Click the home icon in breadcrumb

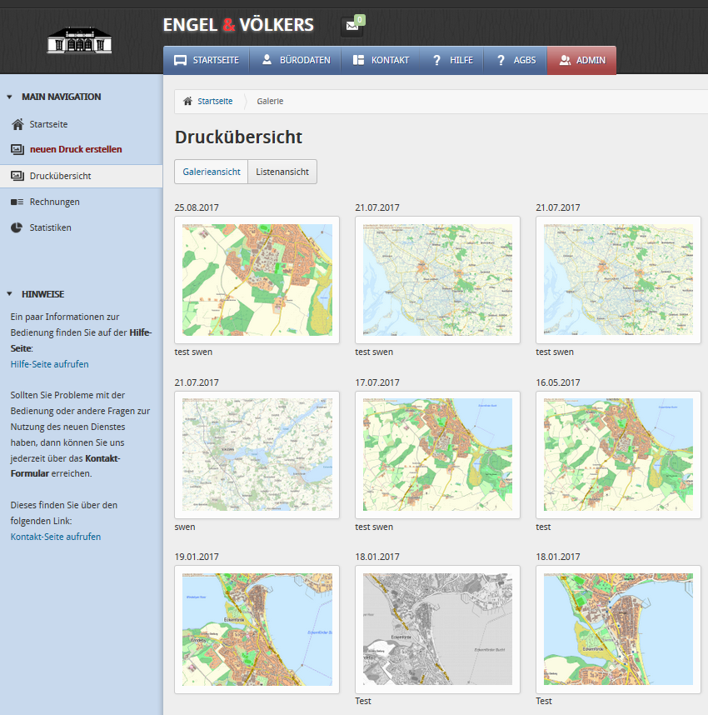coord(187,101)
